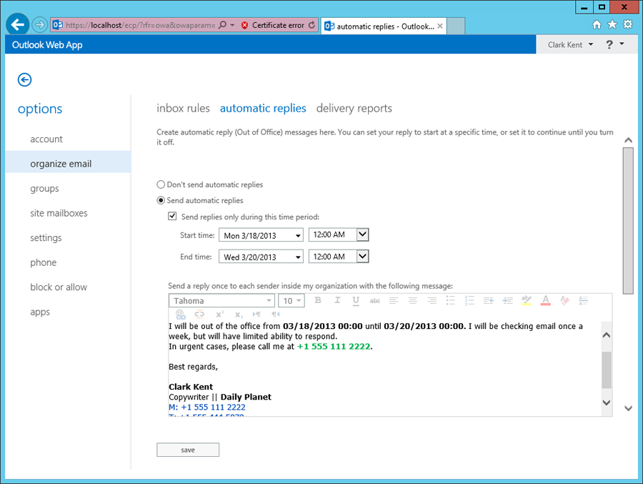This screenshot has width=643, height=484.
Task: Open settings options section
Action: point(46,238)
